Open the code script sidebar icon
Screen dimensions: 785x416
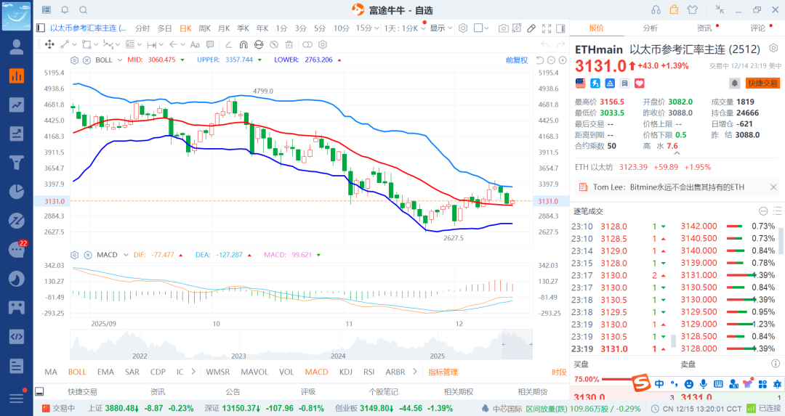pyautogui.click(x=17, y=336)
